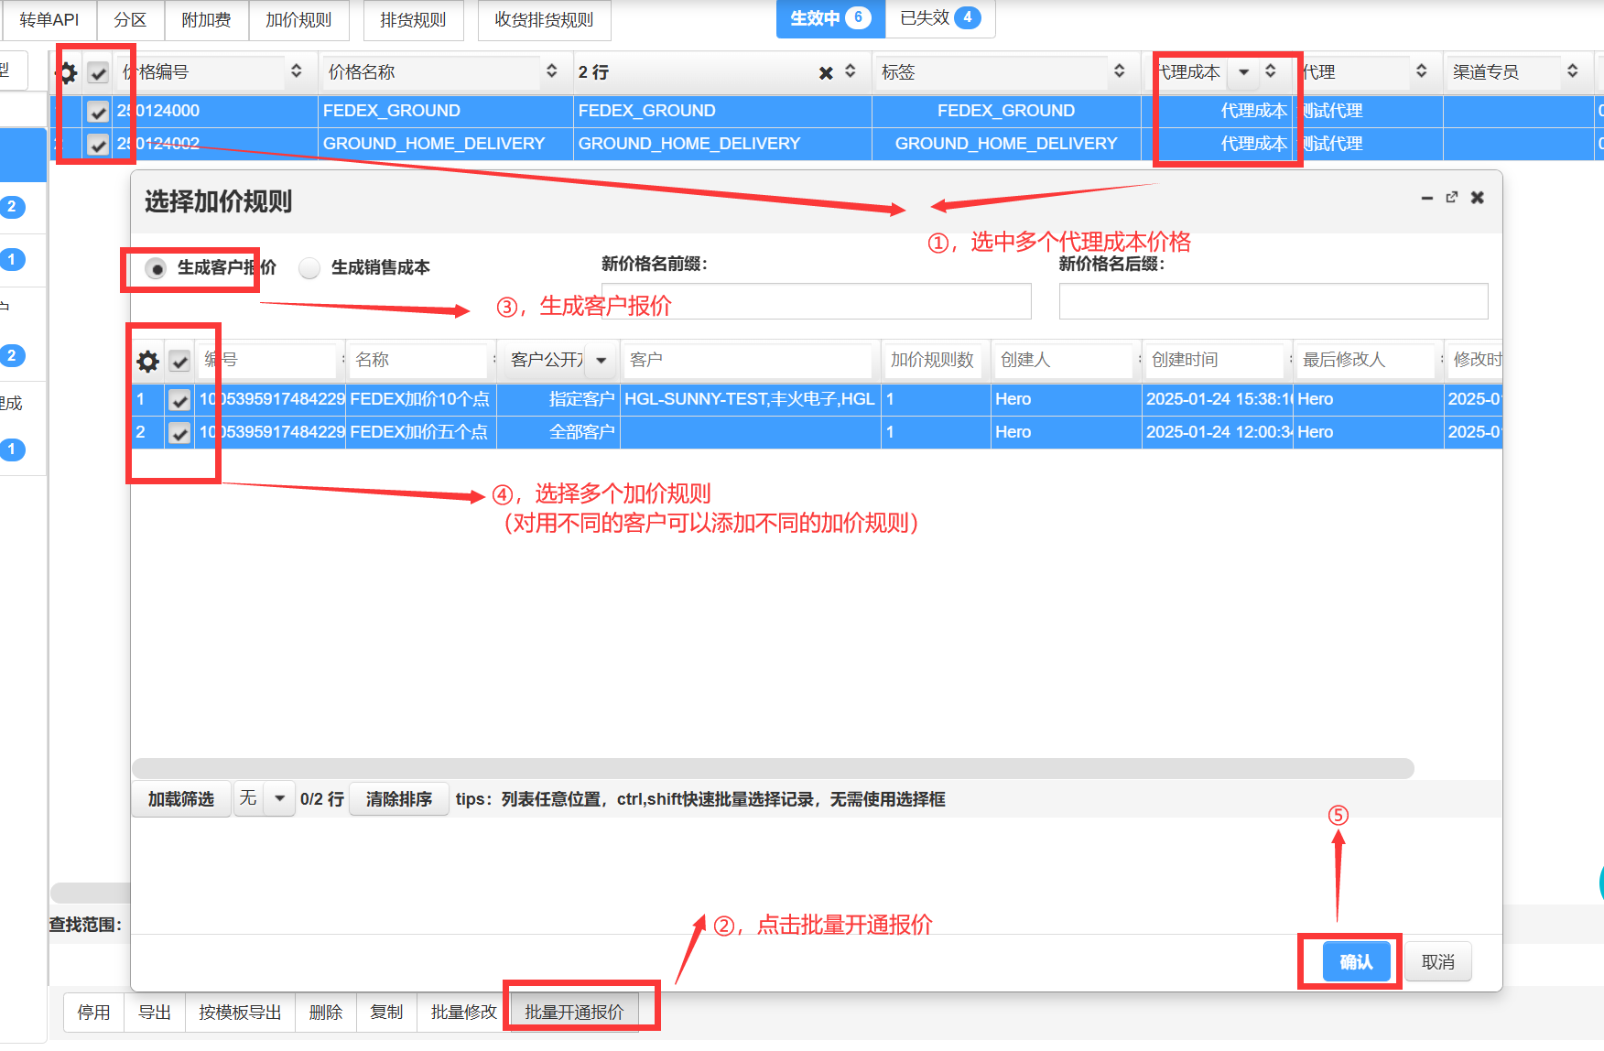
Task: Click 最后修改人 column filter field
Action: coord(1365,360)
